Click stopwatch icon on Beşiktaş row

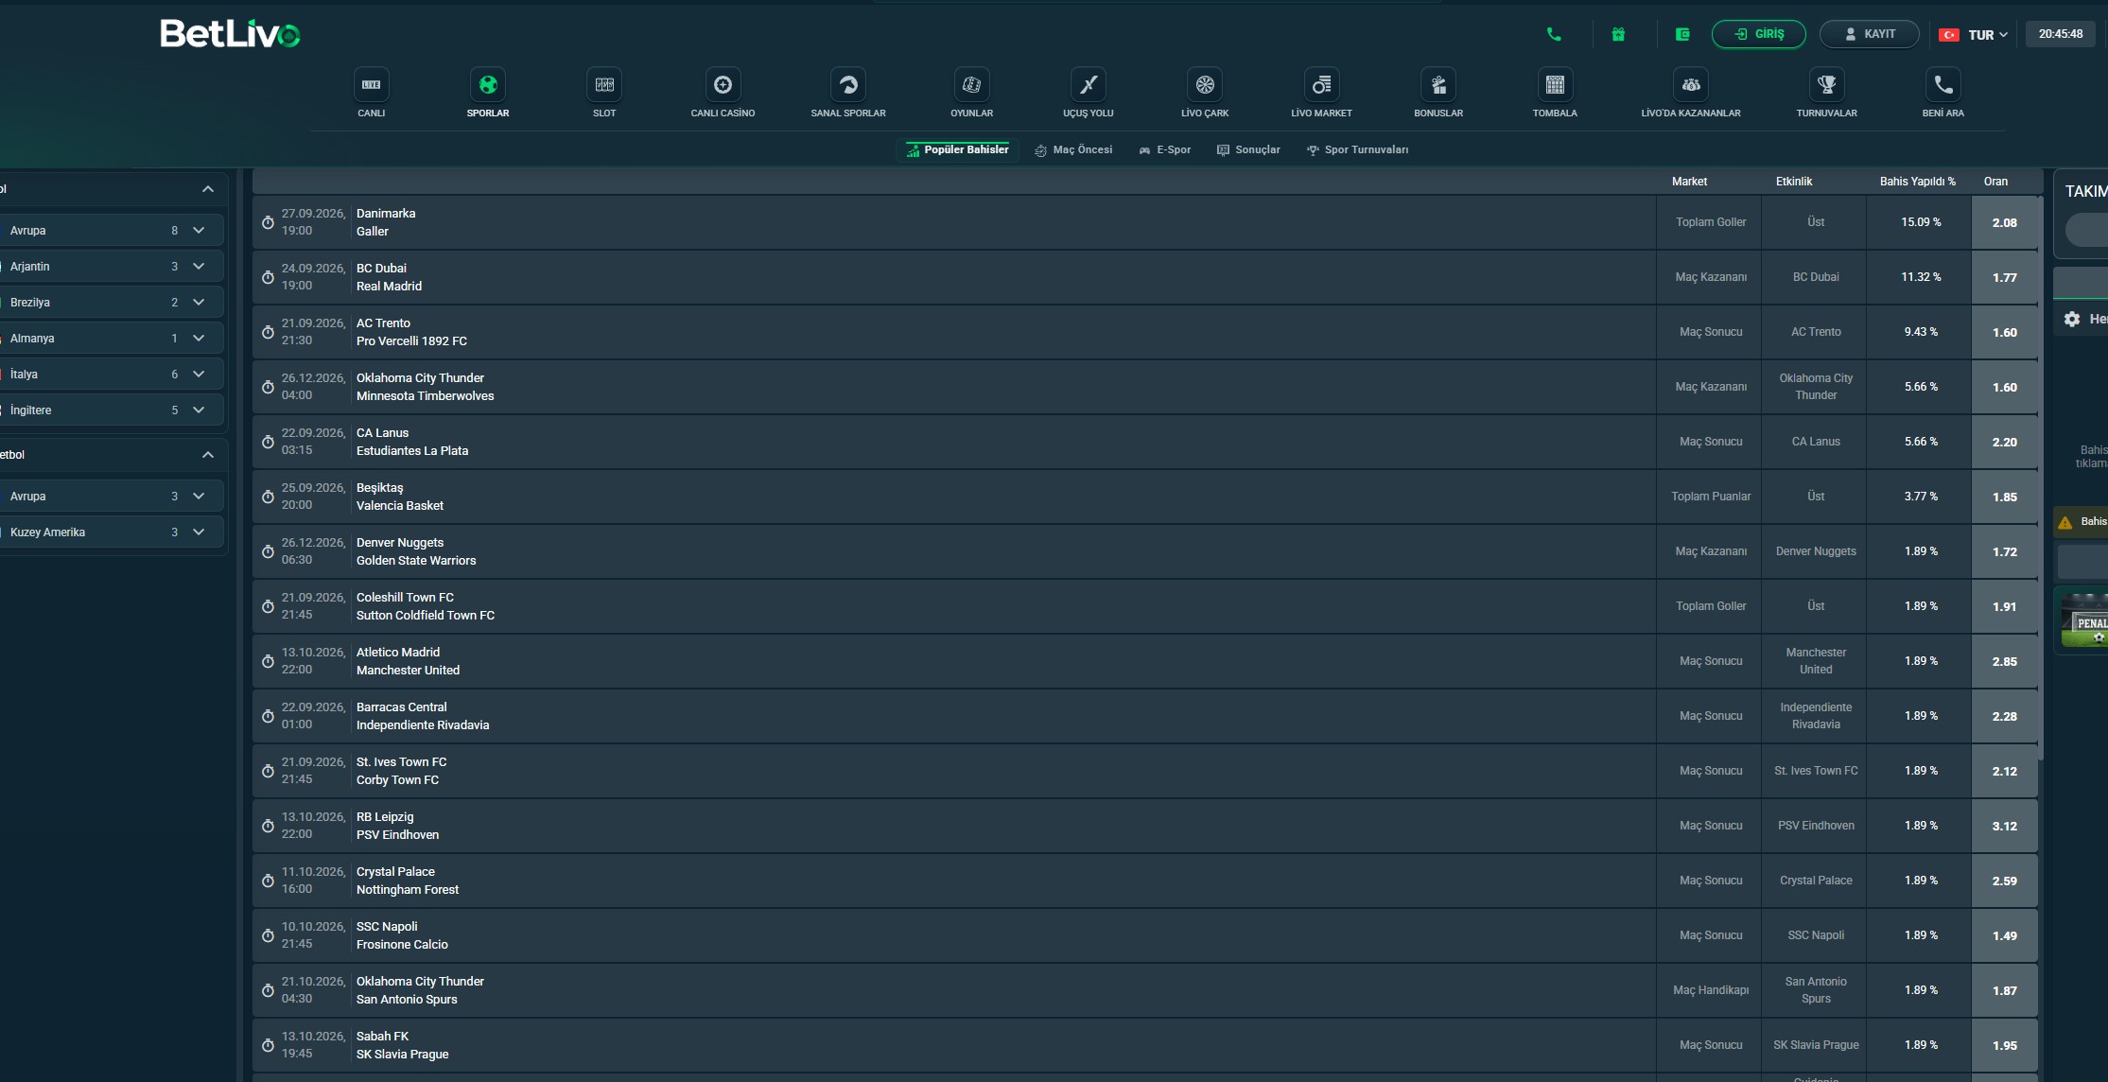pyautogui.click(x=268, y=497)
